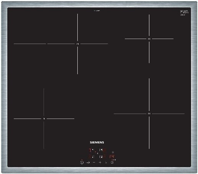198x174 pixels.
Task: Click the center marker of the rear-right zone
Action: point(149,39)
